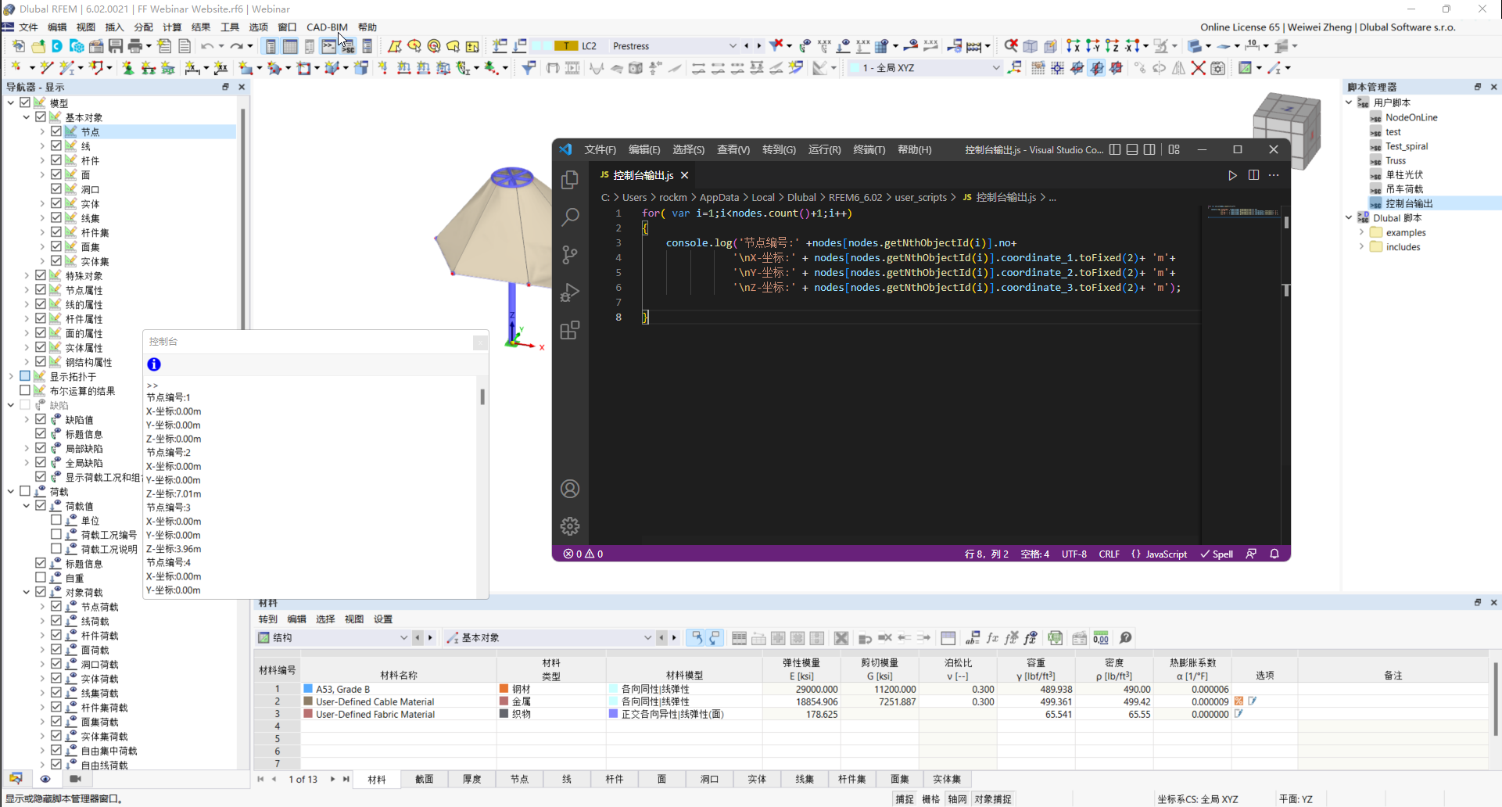The image size is (1502, 807).
Task: Click JavaScript language mode in status bar
Action: pos(1166,554)
